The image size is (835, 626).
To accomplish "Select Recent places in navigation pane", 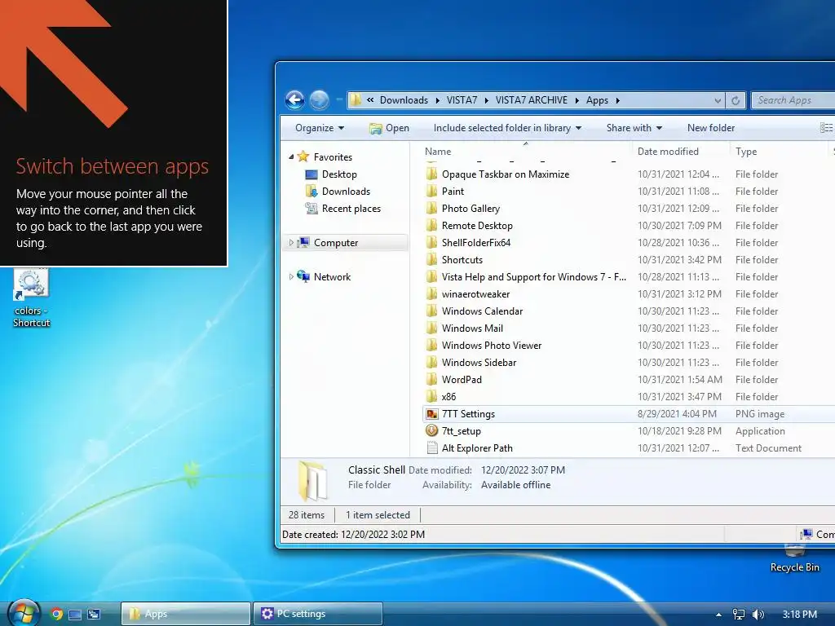I will [x=351, y=208].
